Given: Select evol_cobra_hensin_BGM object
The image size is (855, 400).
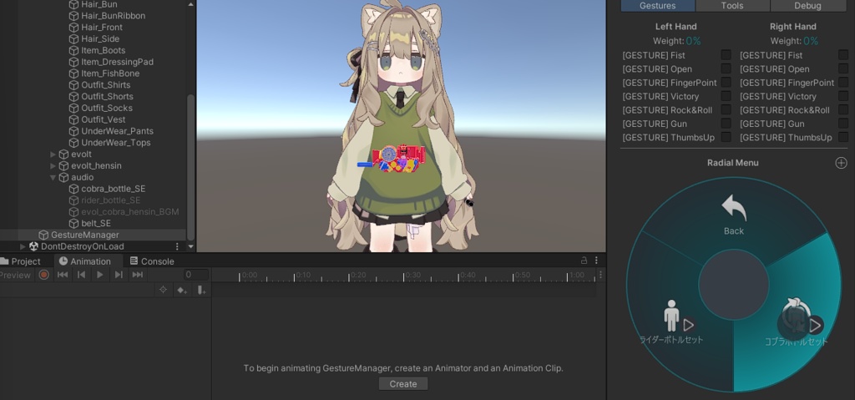Looking at the screenshot, I should point(129,212).
